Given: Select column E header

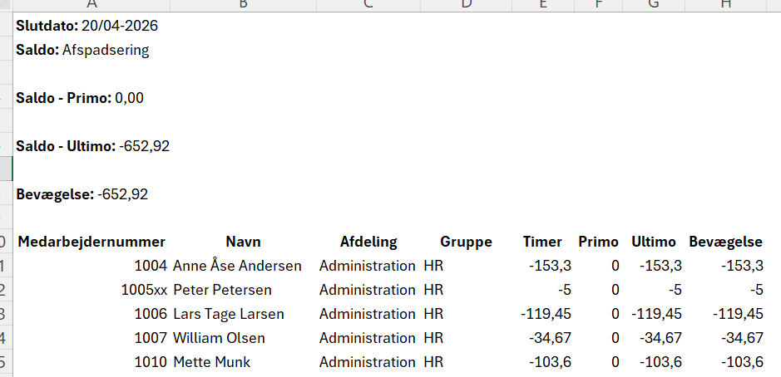Looking at the screenshot, I should [x=543, y=5].
